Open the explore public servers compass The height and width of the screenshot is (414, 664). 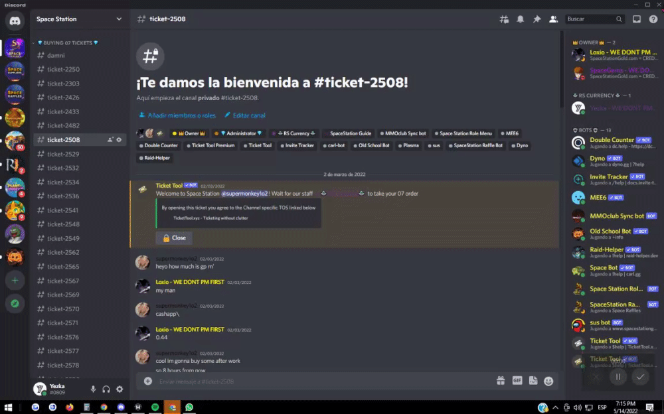[x=15, y=303]
